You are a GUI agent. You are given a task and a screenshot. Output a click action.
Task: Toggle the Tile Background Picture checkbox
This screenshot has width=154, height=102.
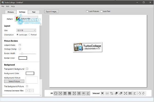point(27,86)
